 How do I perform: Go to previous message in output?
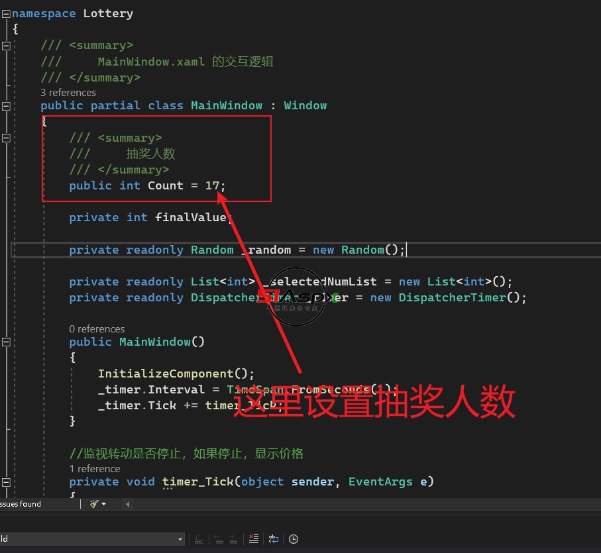pyautogui.click(x=219, y=539)
